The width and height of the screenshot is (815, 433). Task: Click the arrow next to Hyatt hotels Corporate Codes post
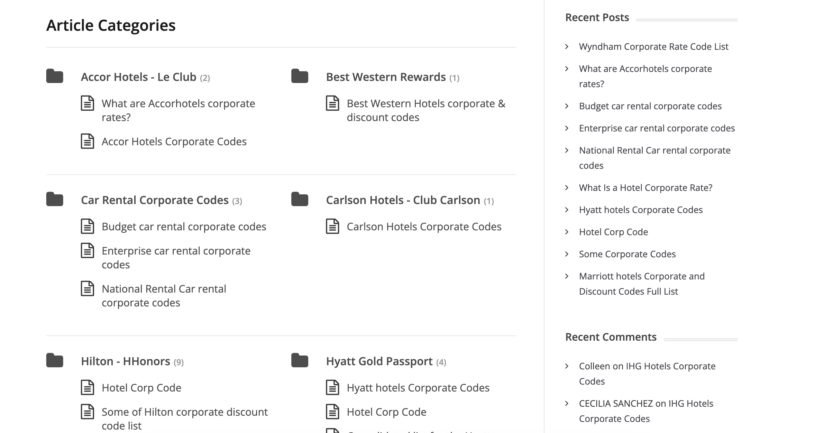pos(567,210)
